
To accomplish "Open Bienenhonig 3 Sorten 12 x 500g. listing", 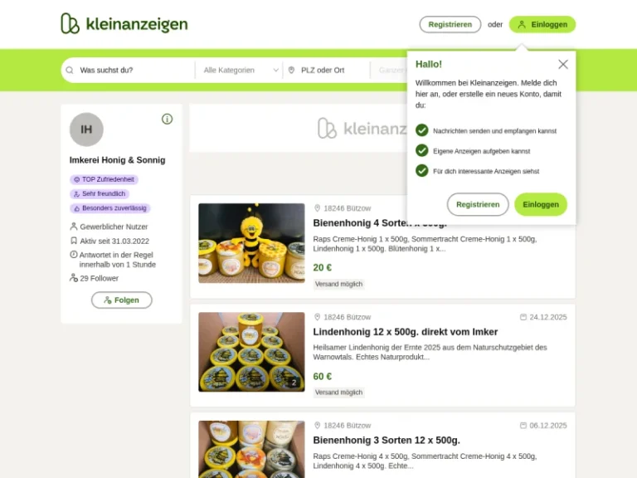I will 387,440.
